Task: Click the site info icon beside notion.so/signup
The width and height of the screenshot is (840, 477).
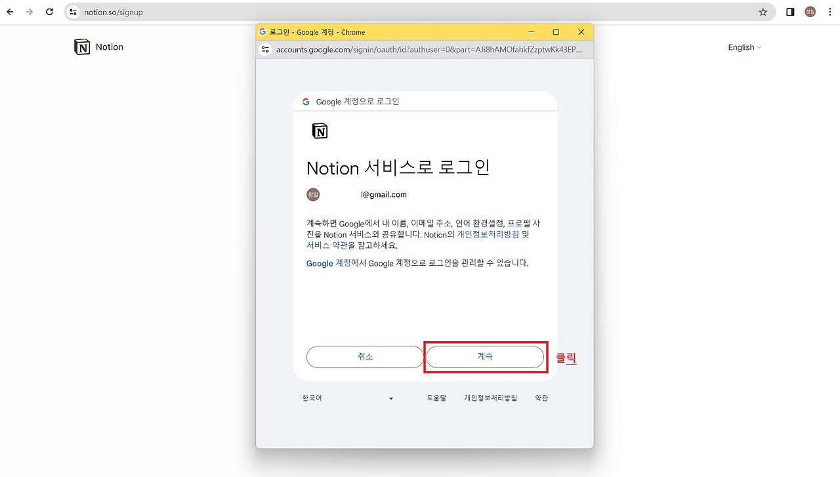Action: coord(73,12)
